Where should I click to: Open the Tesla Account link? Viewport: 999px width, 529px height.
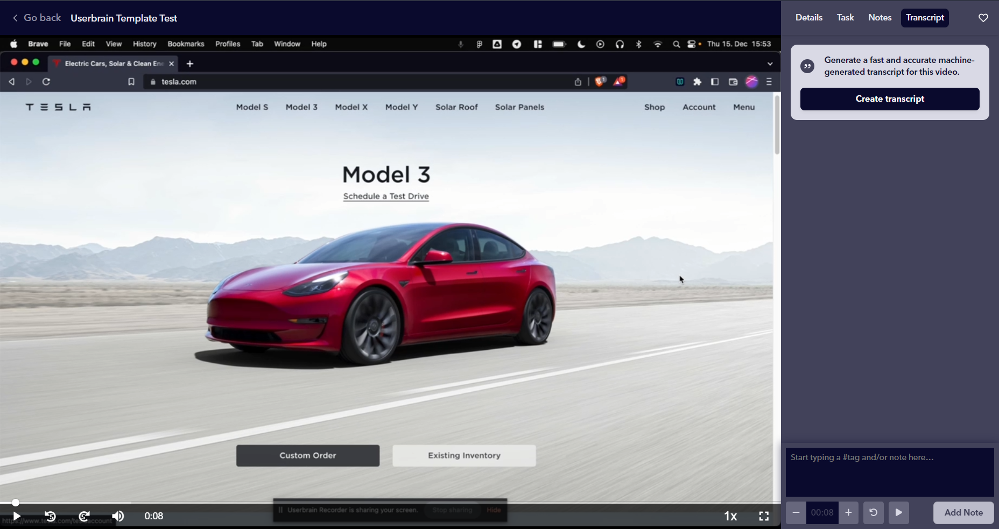coord(699,107)
